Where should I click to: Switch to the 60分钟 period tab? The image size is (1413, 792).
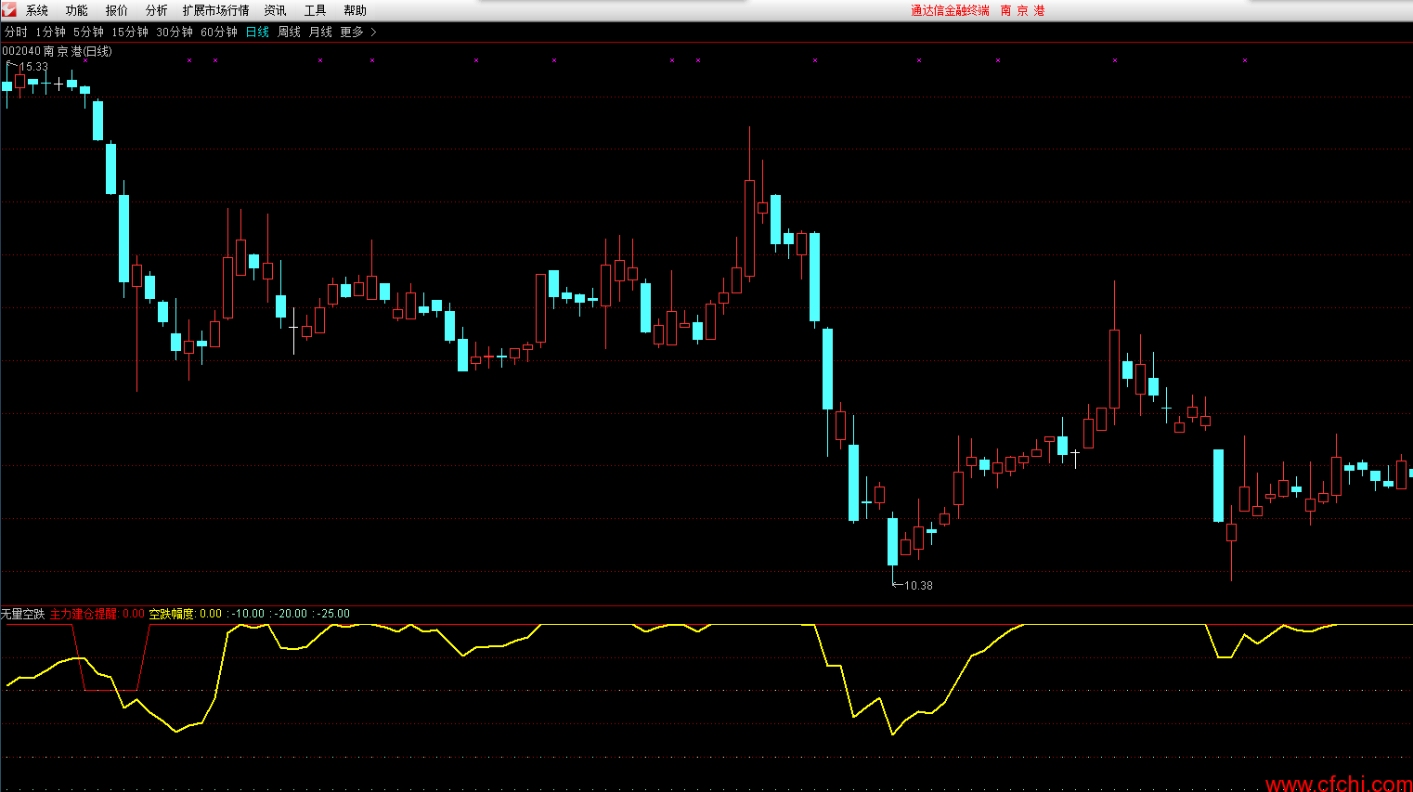click(219, 32)
